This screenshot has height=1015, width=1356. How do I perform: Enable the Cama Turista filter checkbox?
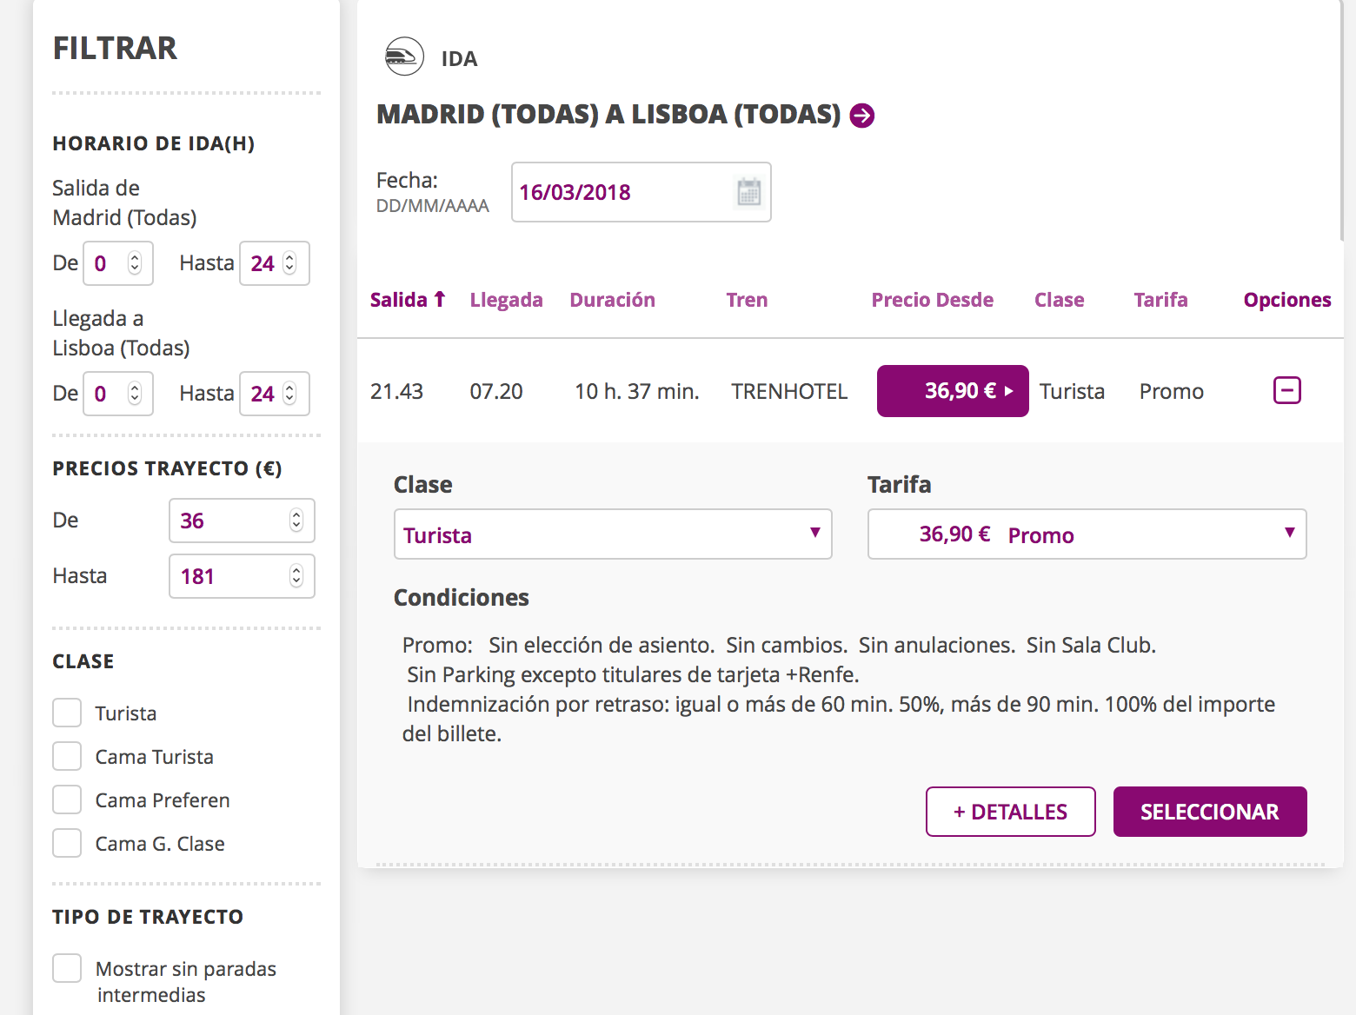[67, 756]
